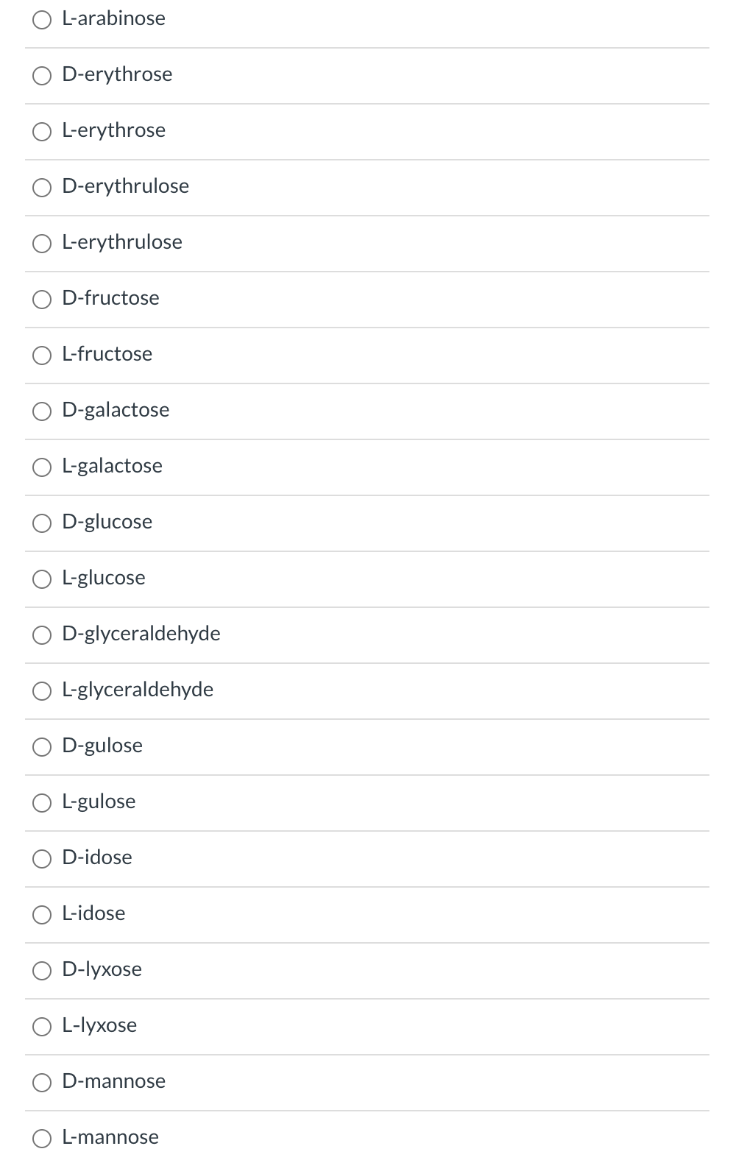Select the L-erythrulose radio button

(42, 243)
